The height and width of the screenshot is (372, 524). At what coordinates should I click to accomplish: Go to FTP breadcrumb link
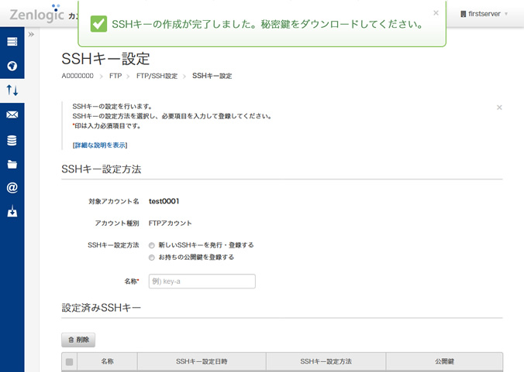(x=115, y=76)
